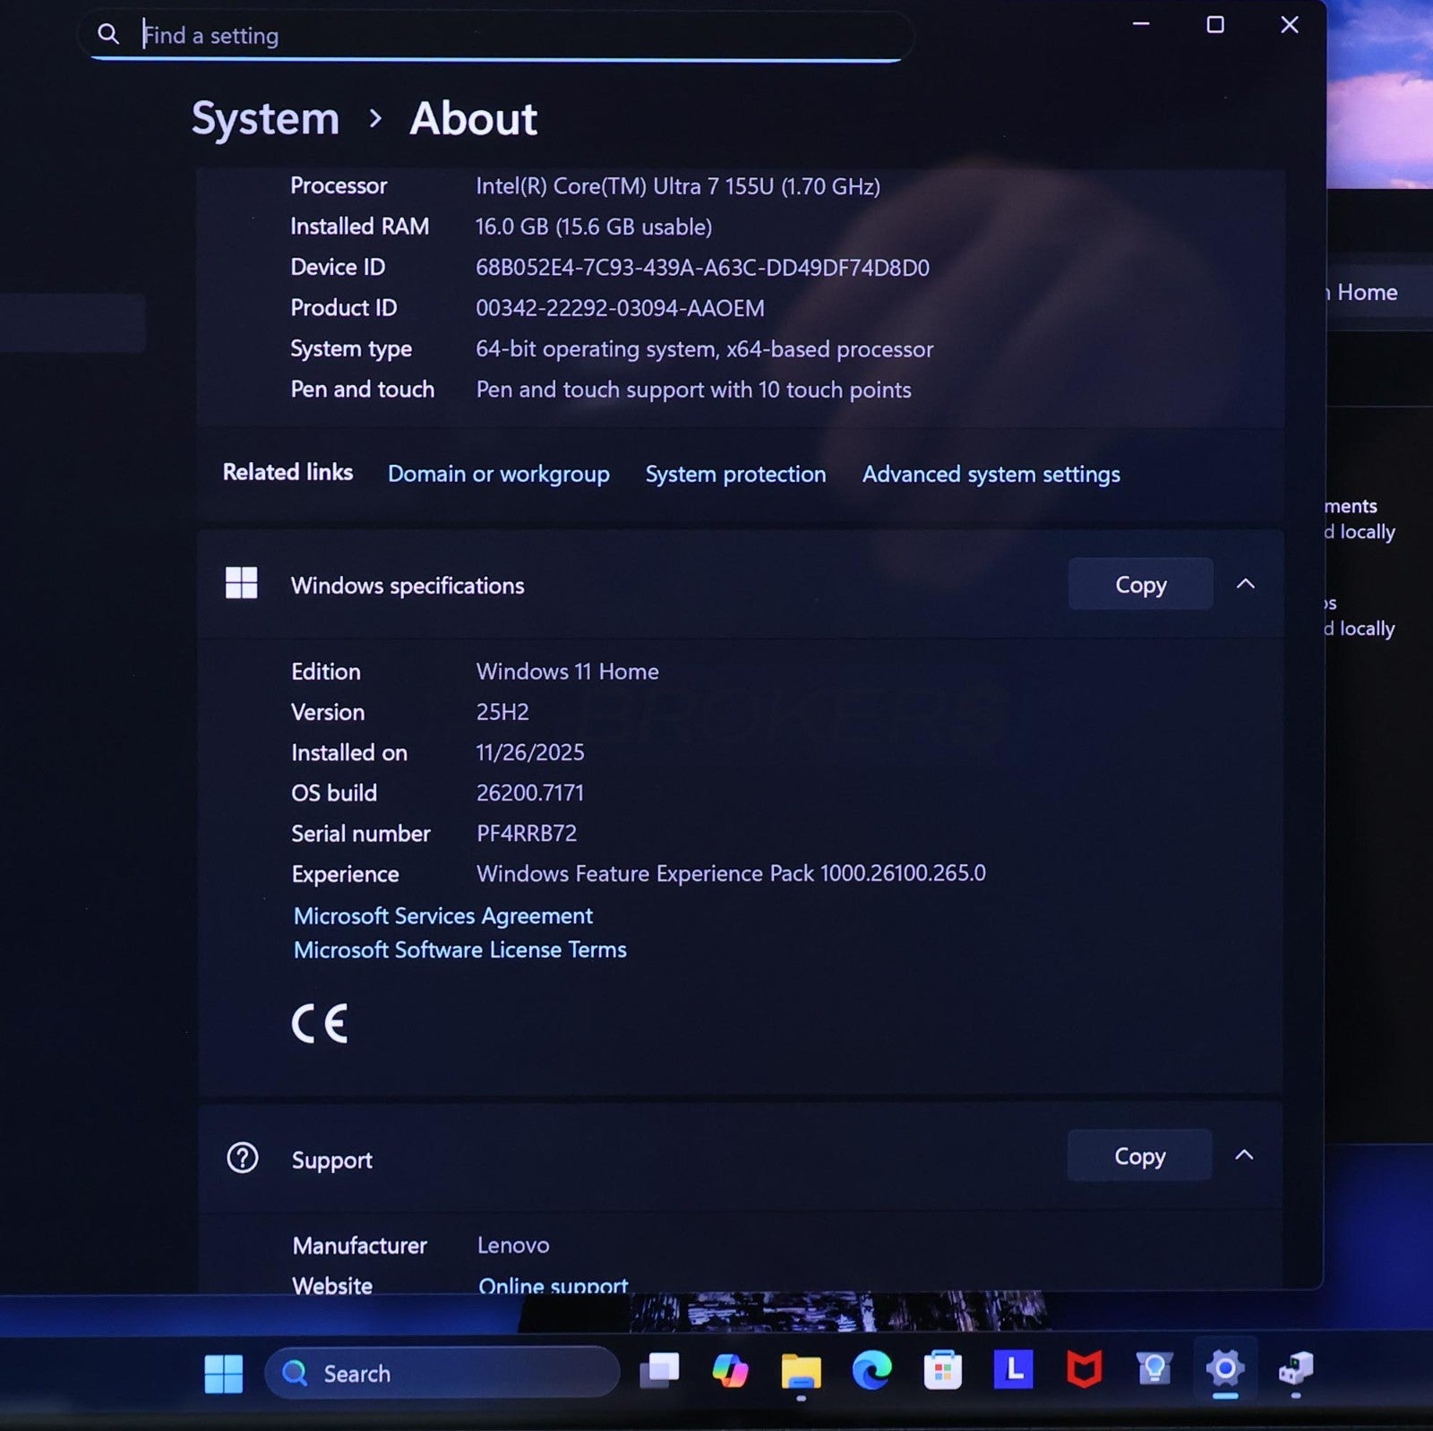Open Lenovo app with blue L icon
The image size is (1433, 1431).
point(1013,1370)
